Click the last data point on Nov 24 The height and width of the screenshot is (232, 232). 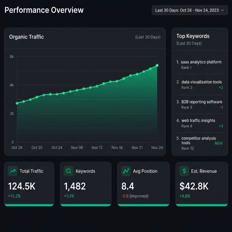point(157,66)
